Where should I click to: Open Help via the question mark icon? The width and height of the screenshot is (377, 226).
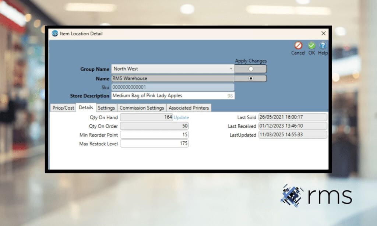pyautogui.click(x=323, y=45)
